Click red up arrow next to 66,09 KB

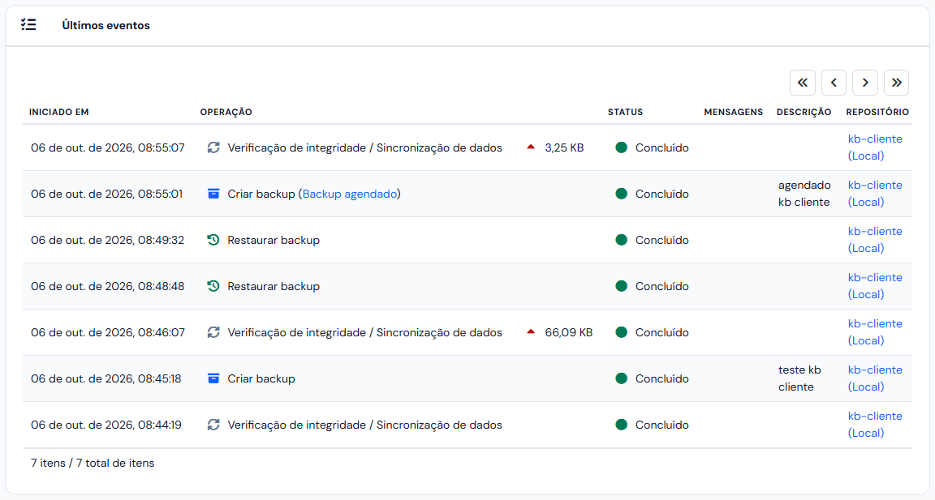click(x=531, y=331)
